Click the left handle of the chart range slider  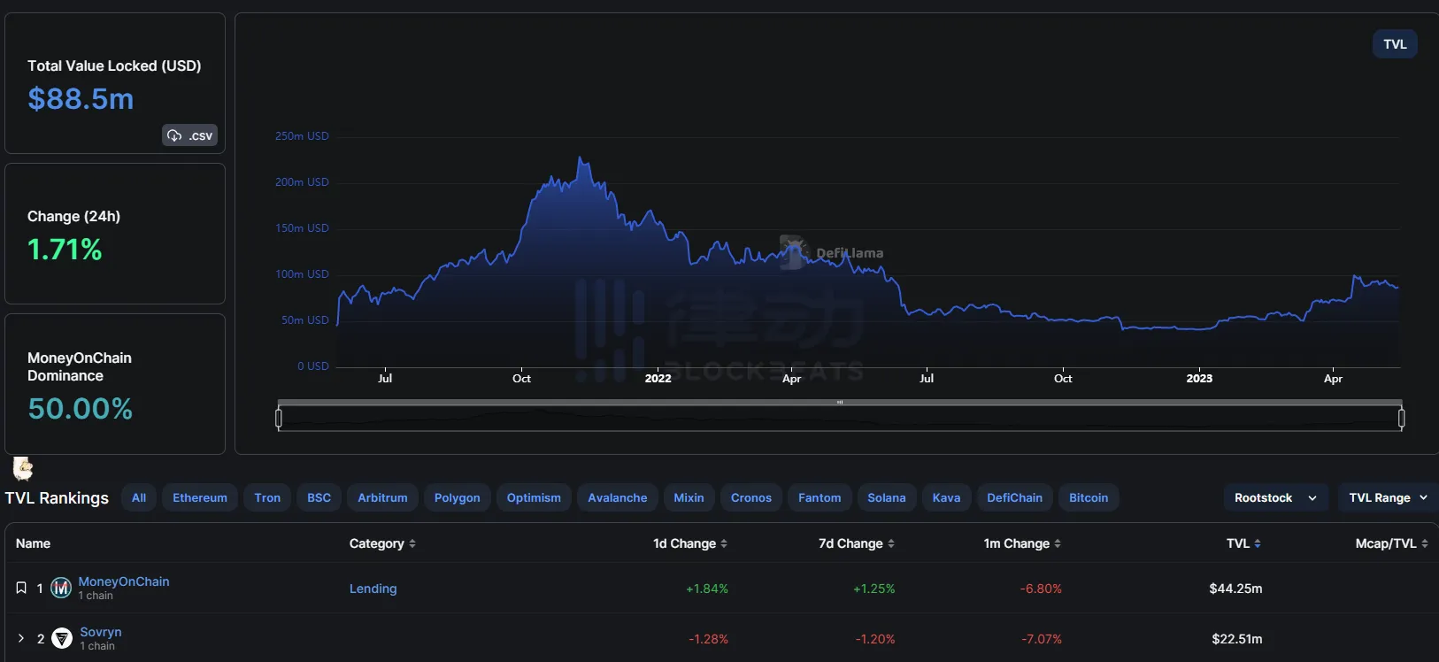pyautogui.click(x=279, y=418)
